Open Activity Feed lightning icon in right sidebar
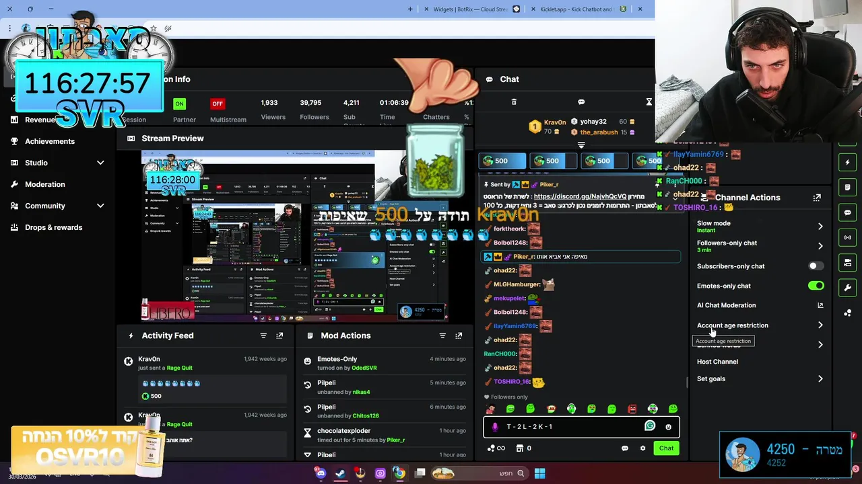 [847, 162]
